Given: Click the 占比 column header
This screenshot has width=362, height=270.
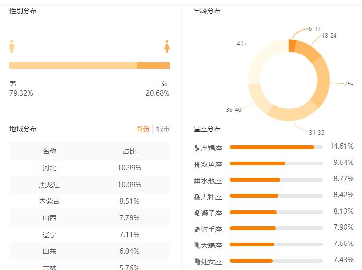Looking at the screenshot, I should point(130,151).
